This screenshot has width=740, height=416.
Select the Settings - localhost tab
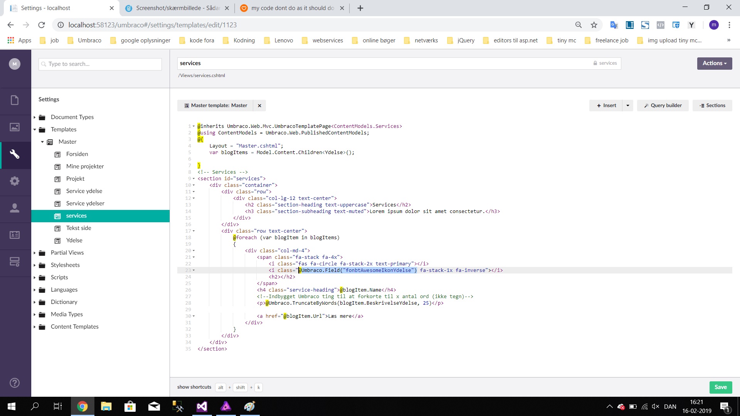(x=62, y=8)
